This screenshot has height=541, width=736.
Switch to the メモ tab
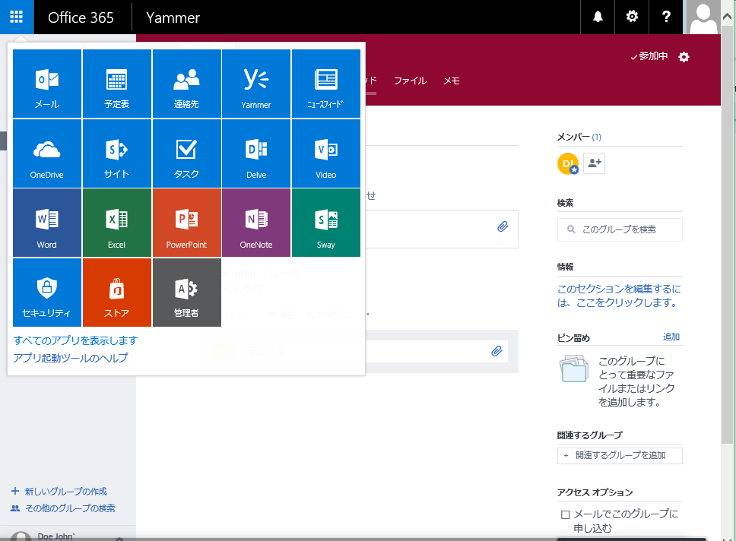452,81
